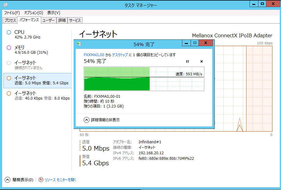Click the Mellanox ConnectX IPoIB Adapter label
The width and height of the screenshot is (281, 190).
232,35
